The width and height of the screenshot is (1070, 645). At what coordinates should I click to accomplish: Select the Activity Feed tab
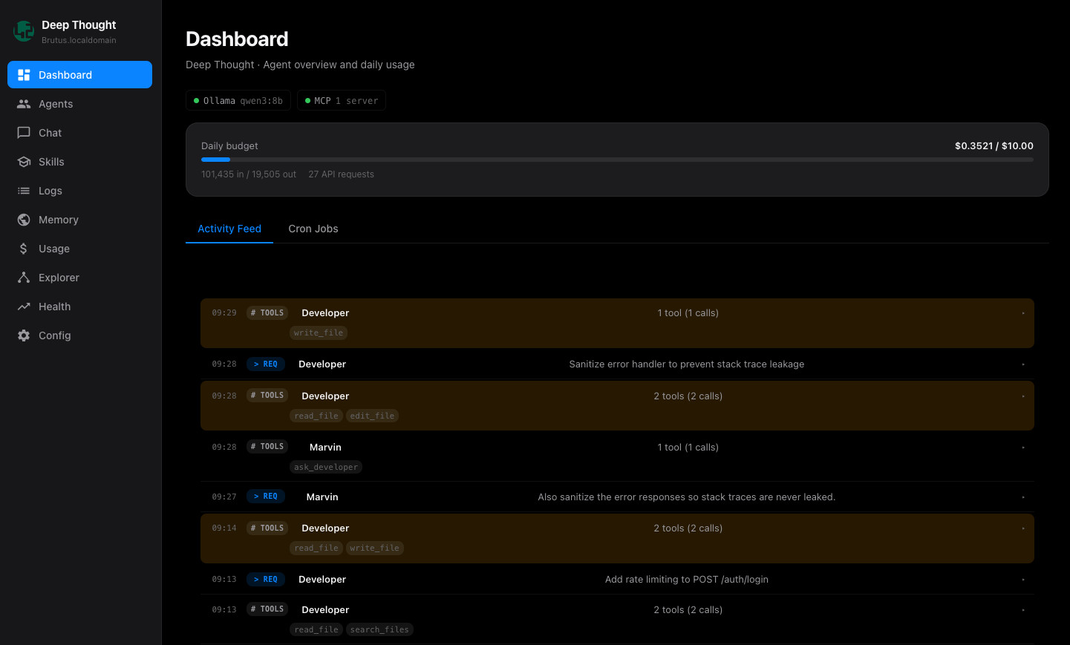[229, 229]
